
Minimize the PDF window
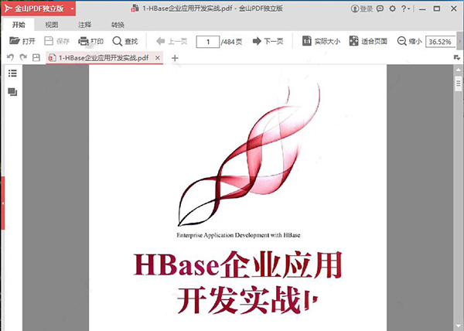[x=422, y=9]
